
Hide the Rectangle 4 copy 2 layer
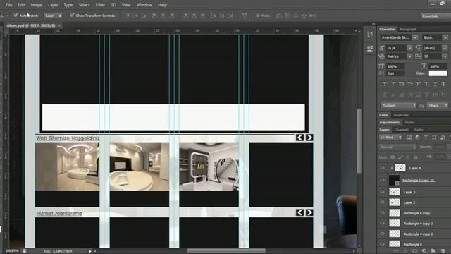point(382,234)
